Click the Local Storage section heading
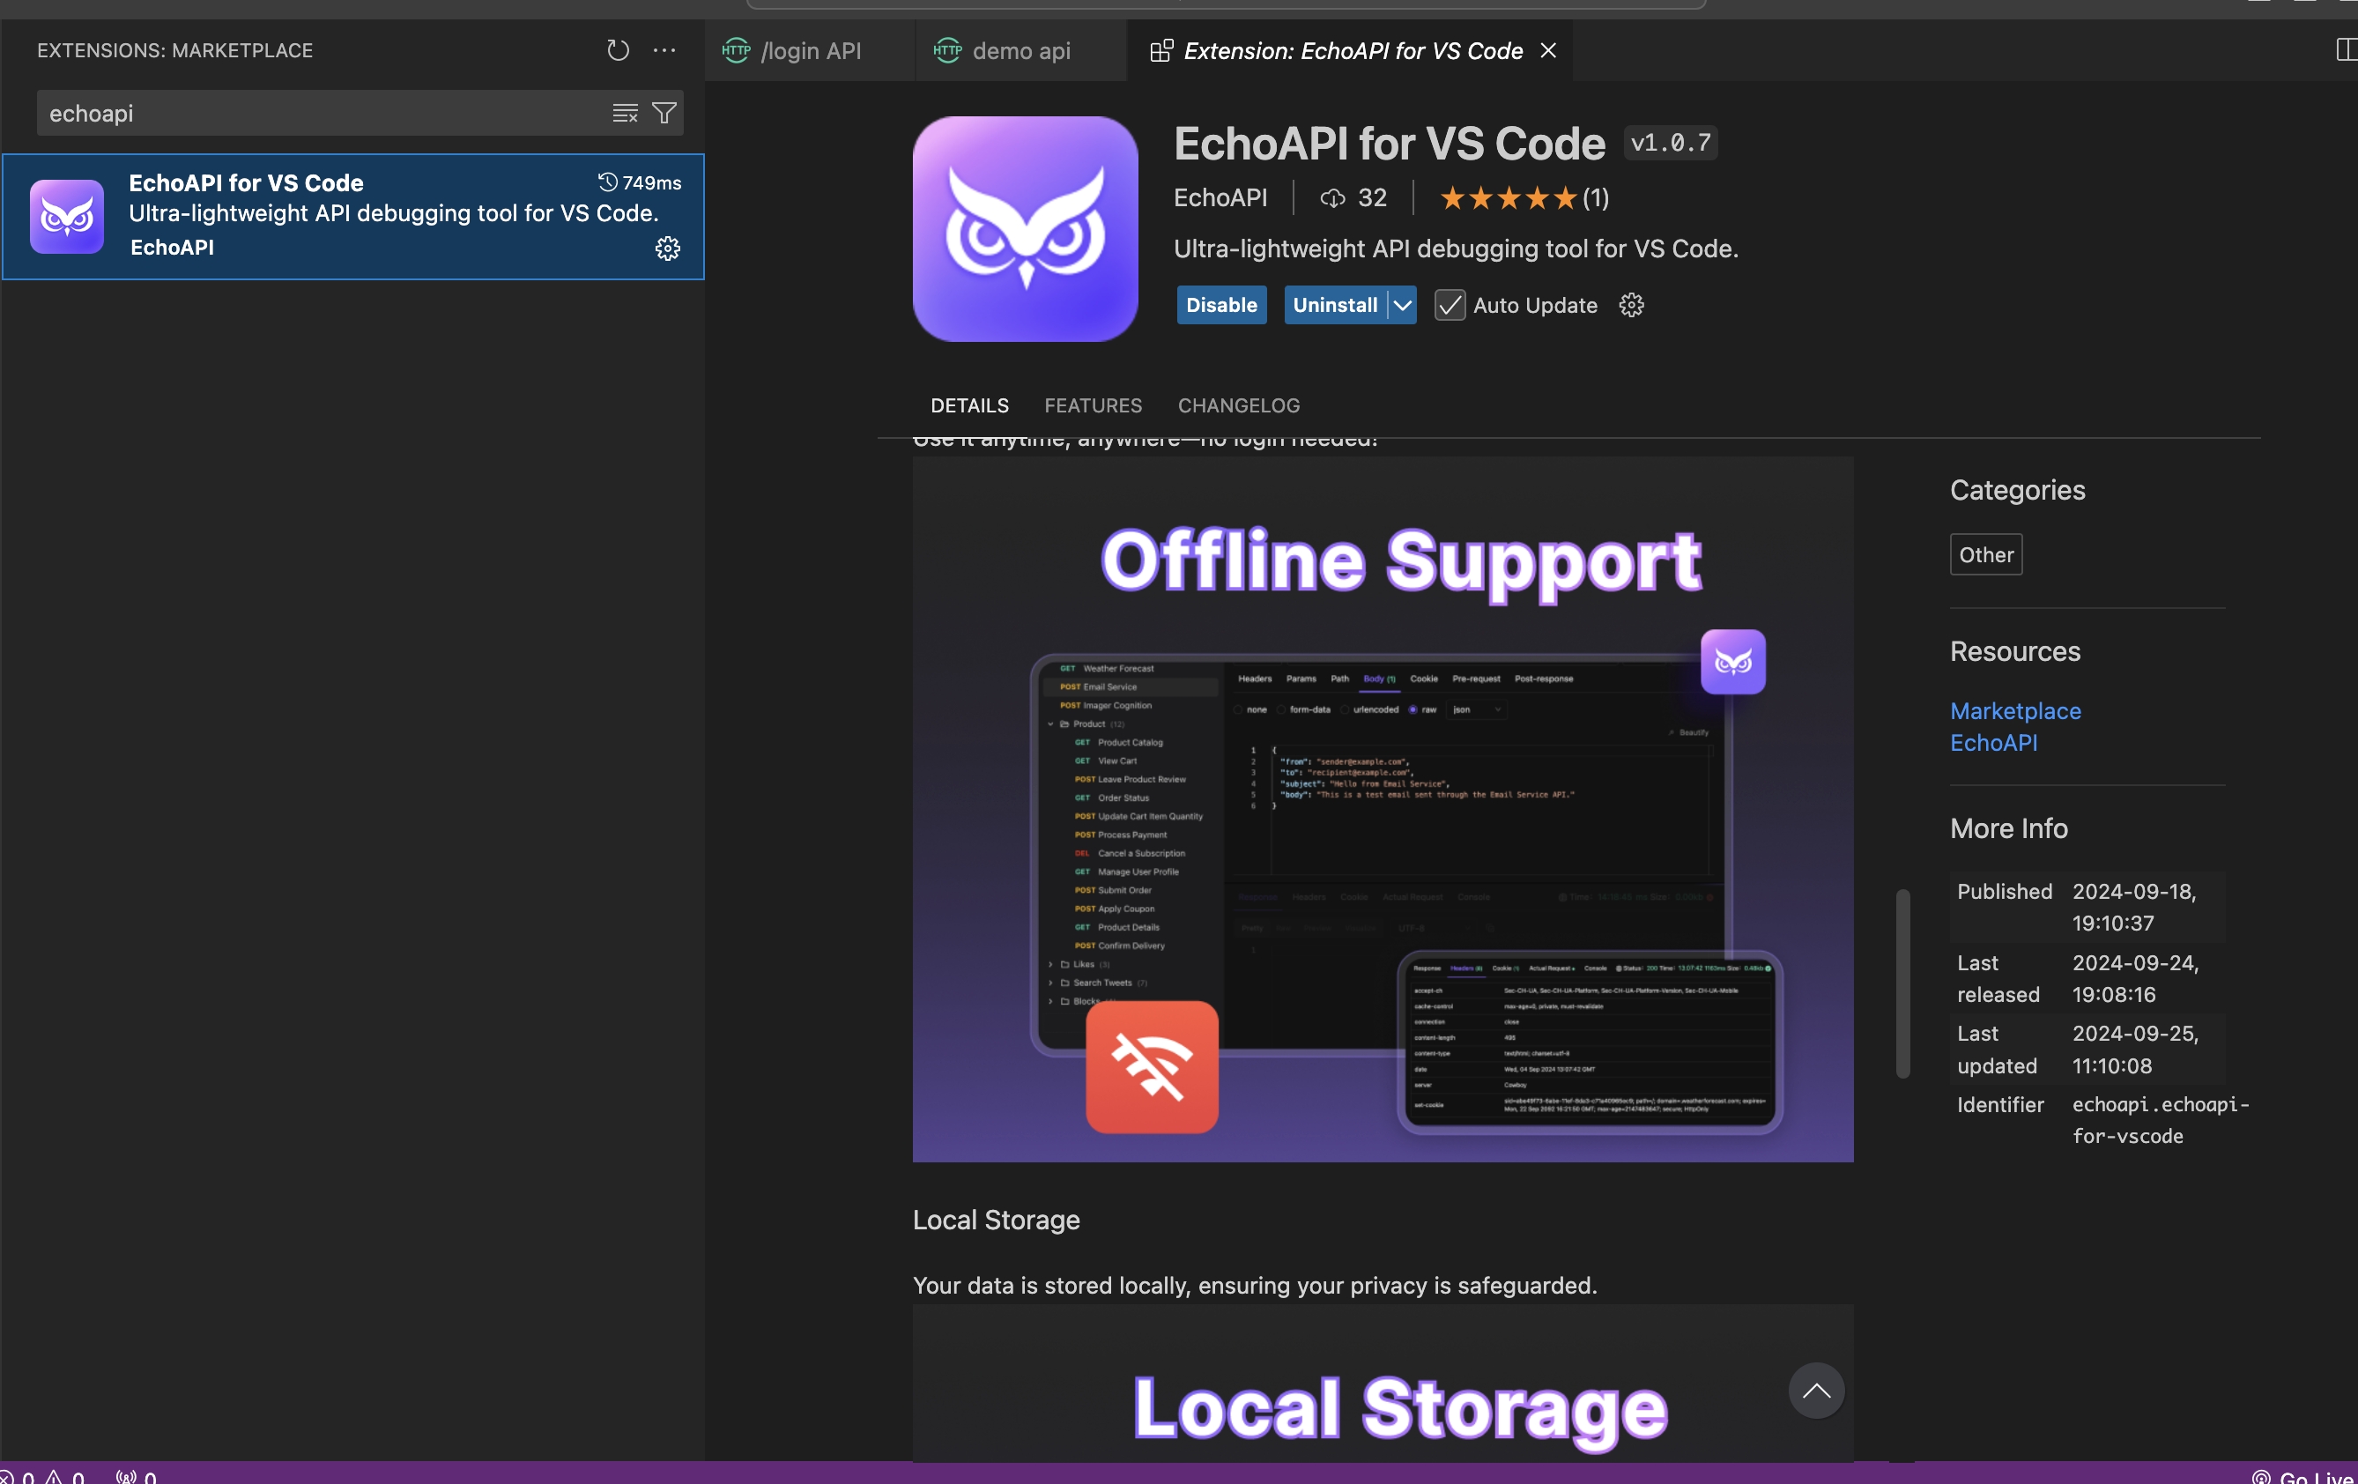The image size is (2358, 1484). (x=996, y=1220)
